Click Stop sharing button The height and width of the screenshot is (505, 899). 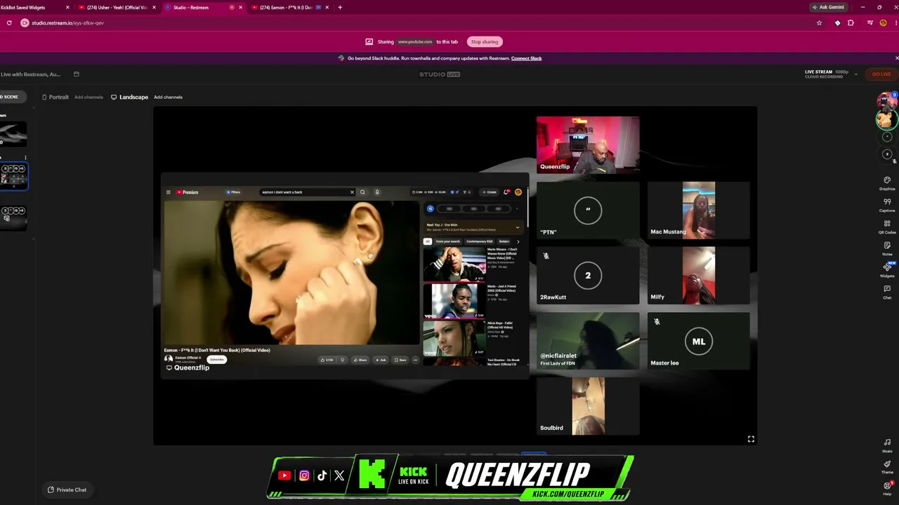pyautogui.click(x=485, y=41)
